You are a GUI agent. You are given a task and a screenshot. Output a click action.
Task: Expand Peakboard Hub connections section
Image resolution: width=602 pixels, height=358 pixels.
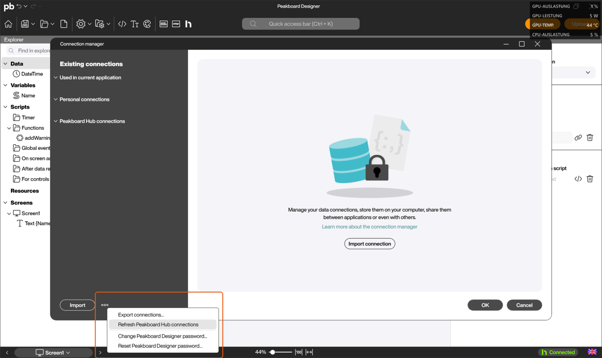click(92, 121)
